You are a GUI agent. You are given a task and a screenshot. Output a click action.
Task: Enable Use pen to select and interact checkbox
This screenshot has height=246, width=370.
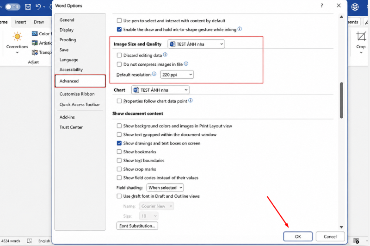coord(119,20)
